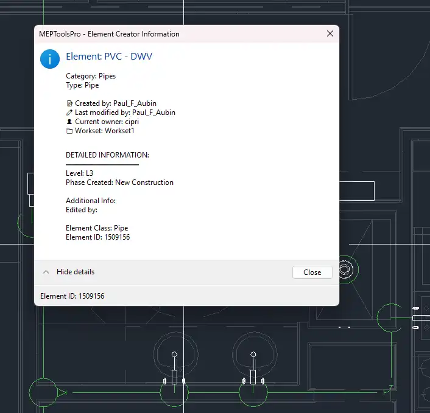Select the green pipe circle at bottom-left
This screenshot has height=413, width=430.
pos(43,393)
